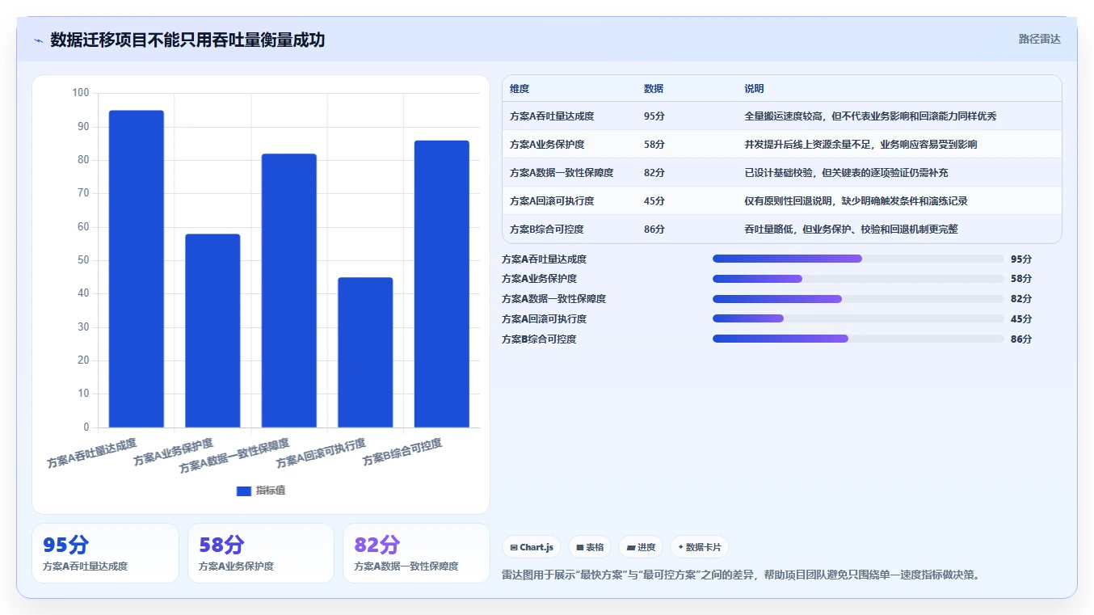Click x-axis label 方案A吞吐量达成度 under the chart

(92, 453)
